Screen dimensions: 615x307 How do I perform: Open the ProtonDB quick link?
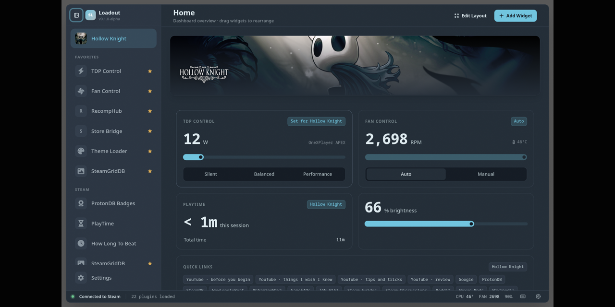tap(492, 280)
